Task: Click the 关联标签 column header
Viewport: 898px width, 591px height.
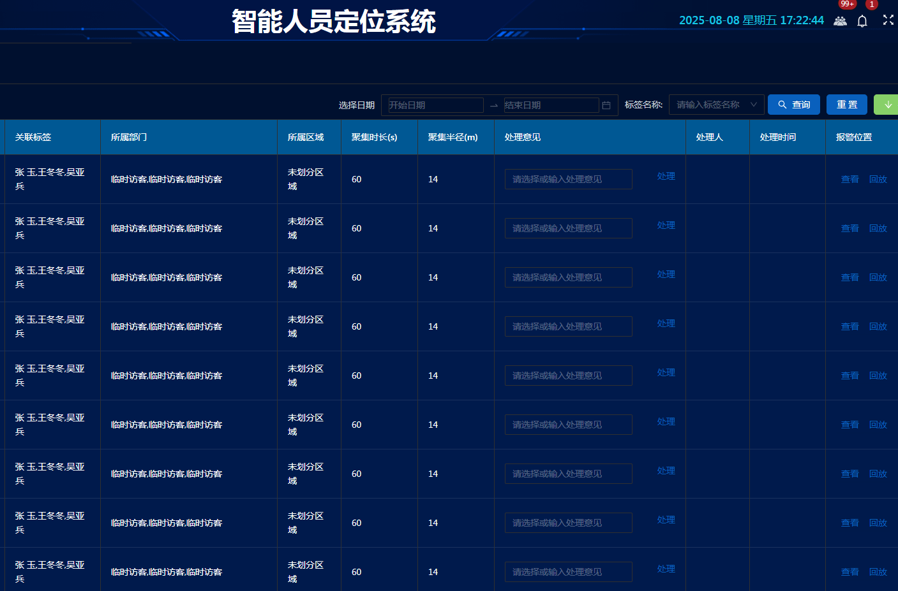Action: pyautogui.click(x=33, y=136)
